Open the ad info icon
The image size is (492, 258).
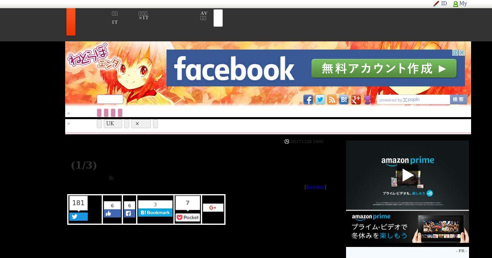(455, 53)
